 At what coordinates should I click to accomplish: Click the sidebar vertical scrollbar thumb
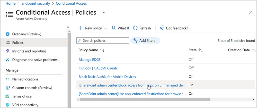point(69,71)
